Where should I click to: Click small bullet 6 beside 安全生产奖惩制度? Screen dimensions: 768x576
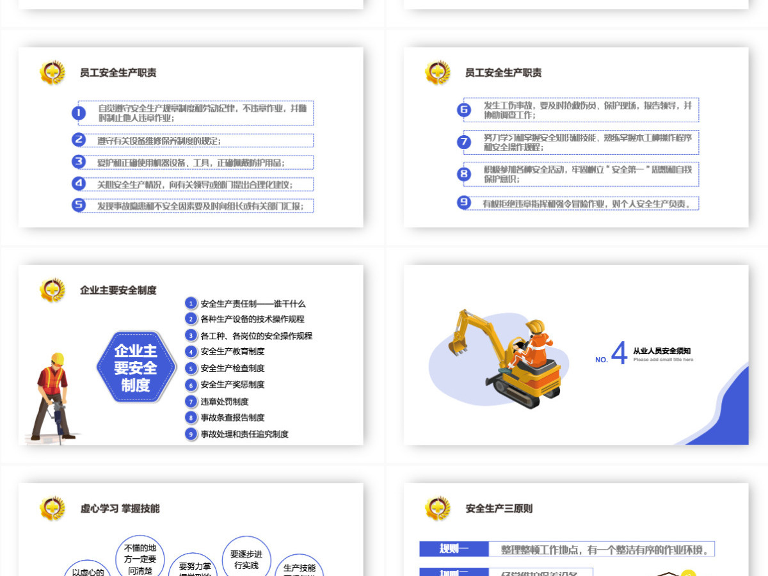point(191,385)
